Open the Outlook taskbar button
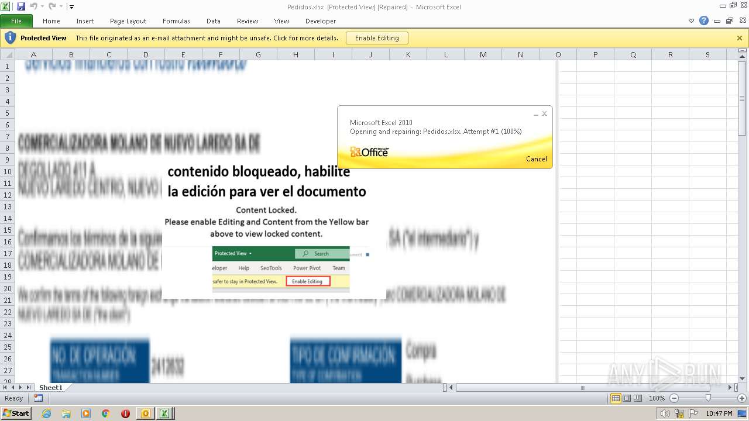 click(146, 413)
